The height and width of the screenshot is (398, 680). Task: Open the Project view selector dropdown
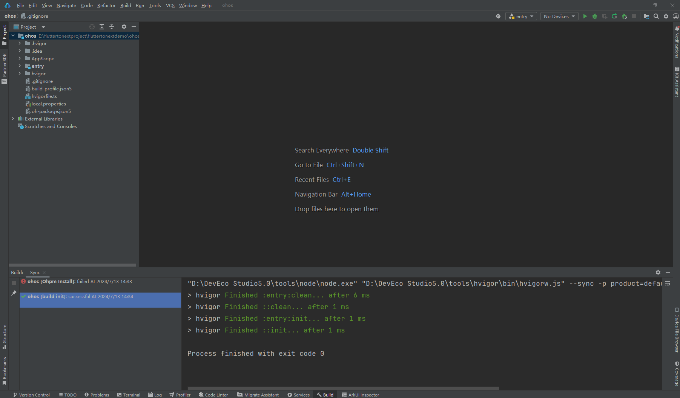(x=29, y=27)
